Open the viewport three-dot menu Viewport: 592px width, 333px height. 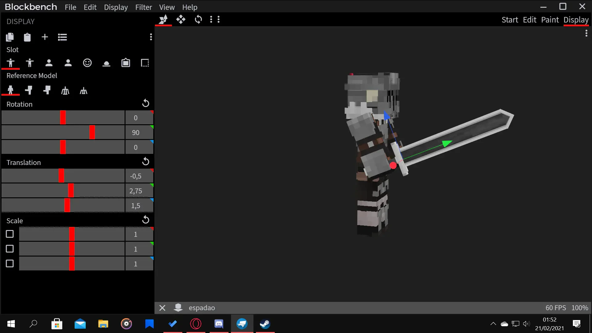(x=586, y=33)
